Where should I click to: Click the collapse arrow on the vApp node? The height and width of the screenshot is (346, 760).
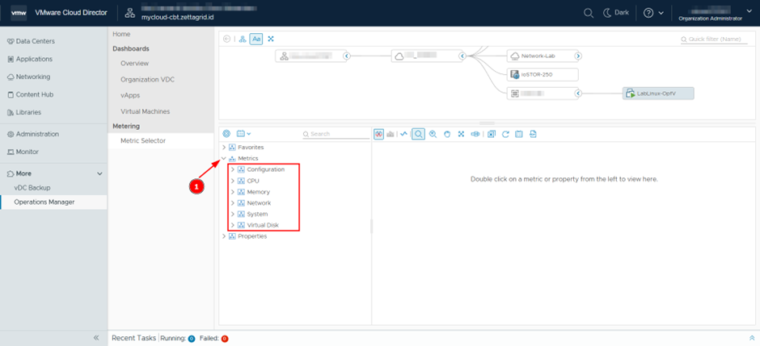coord(578,94)
